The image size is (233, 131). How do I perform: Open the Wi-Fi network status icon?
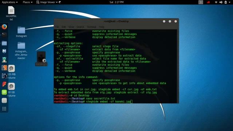click(x=216, y=2)
